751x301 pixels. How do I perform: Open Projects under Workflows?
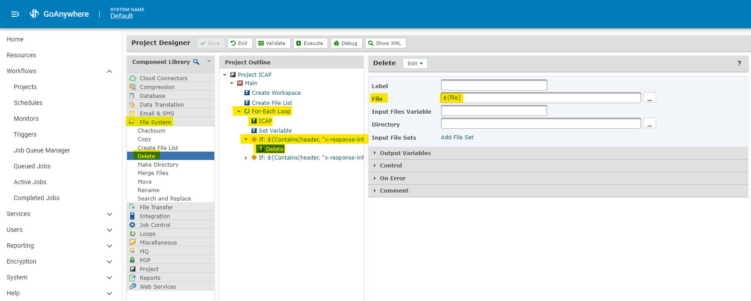click(25, 87)
